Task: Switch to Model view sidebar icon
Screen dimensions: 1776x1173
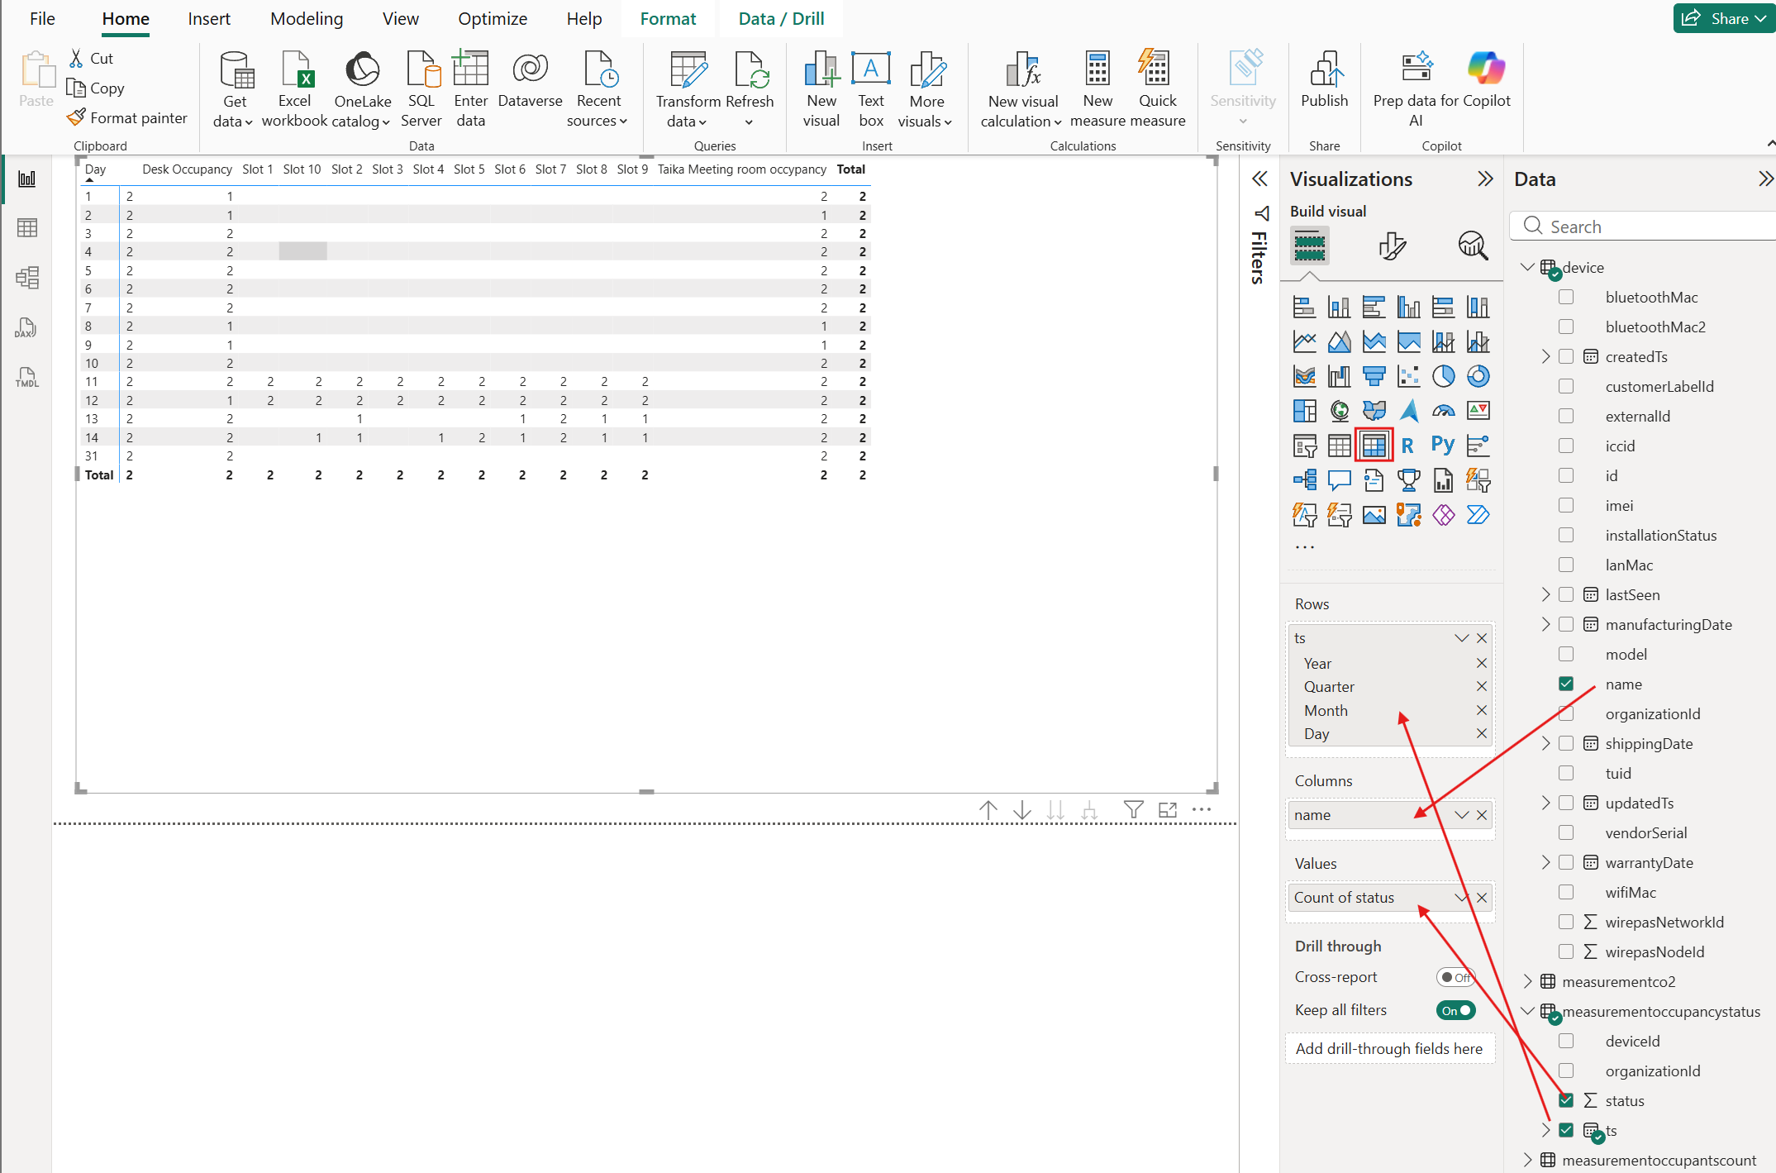Action: click(x=26, y=277)
